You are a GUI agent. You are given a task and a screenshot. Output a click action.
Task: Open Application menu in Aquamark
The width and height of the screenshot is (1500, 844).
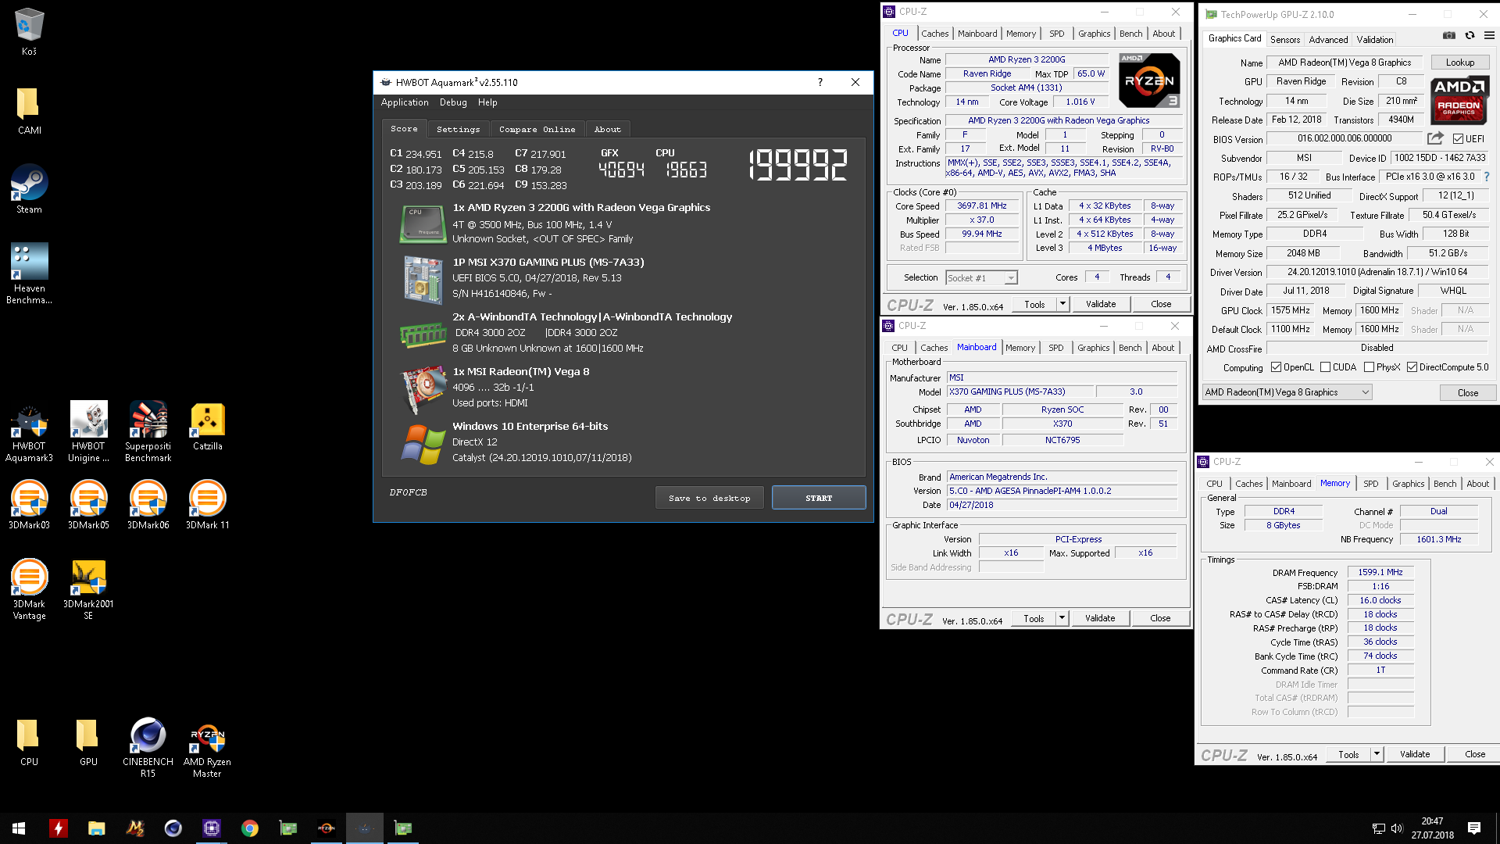coord(405,102)
